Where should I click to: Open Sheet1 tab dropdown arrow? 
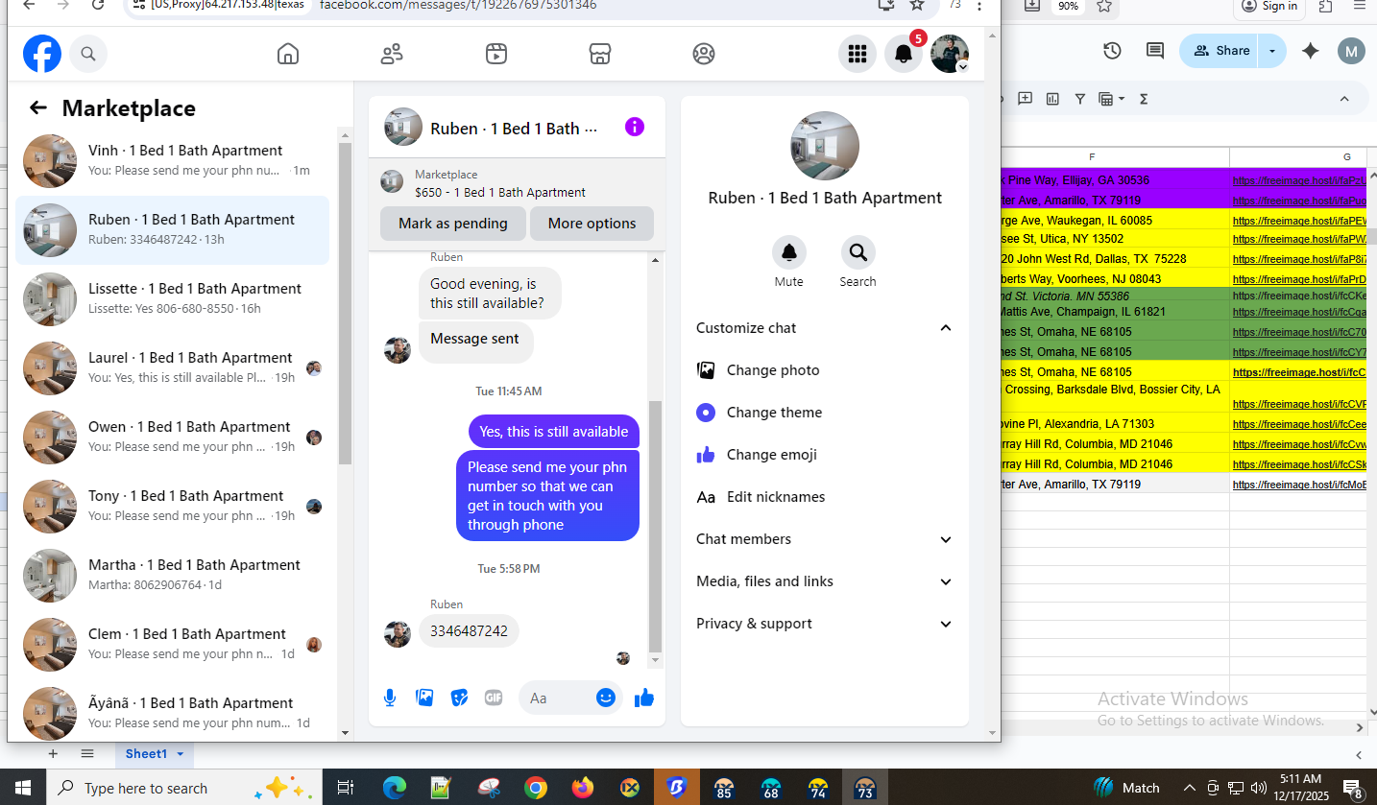click(x=180, y=754)
